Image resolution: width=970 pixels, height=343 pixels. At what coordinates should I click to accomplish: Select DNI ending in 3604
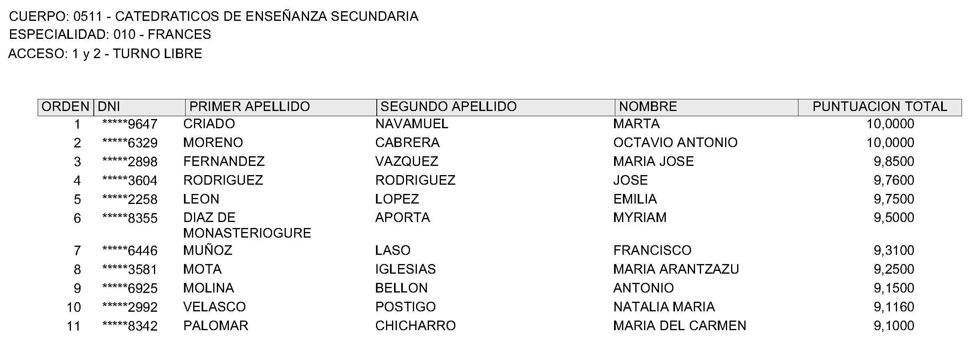[x=130, y=181]
